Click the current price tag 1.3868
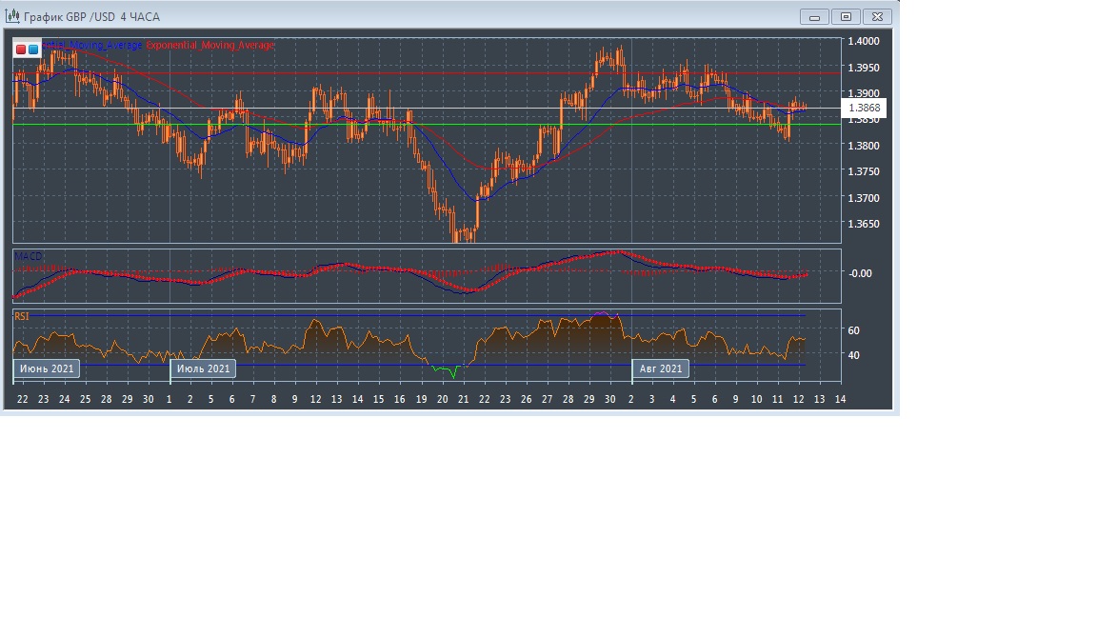This screenshot has height=617, width=1097. pos(866,109)
